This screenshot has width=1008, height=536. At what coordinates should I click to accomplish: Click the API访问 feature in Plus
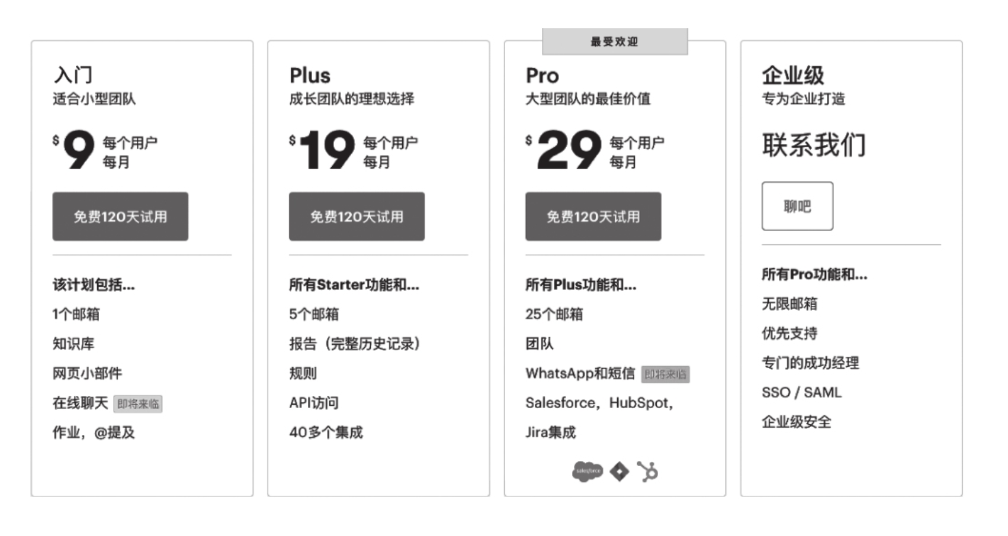tap(314, 403)
